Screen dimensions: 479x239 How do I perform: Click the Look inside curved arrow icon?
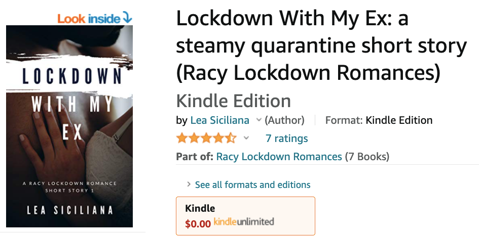[x=127, y=17]
